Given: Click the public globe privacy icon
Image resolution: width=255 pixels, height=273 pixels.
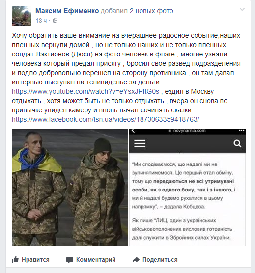Looking at the screenshot, I should click(55, 21).
